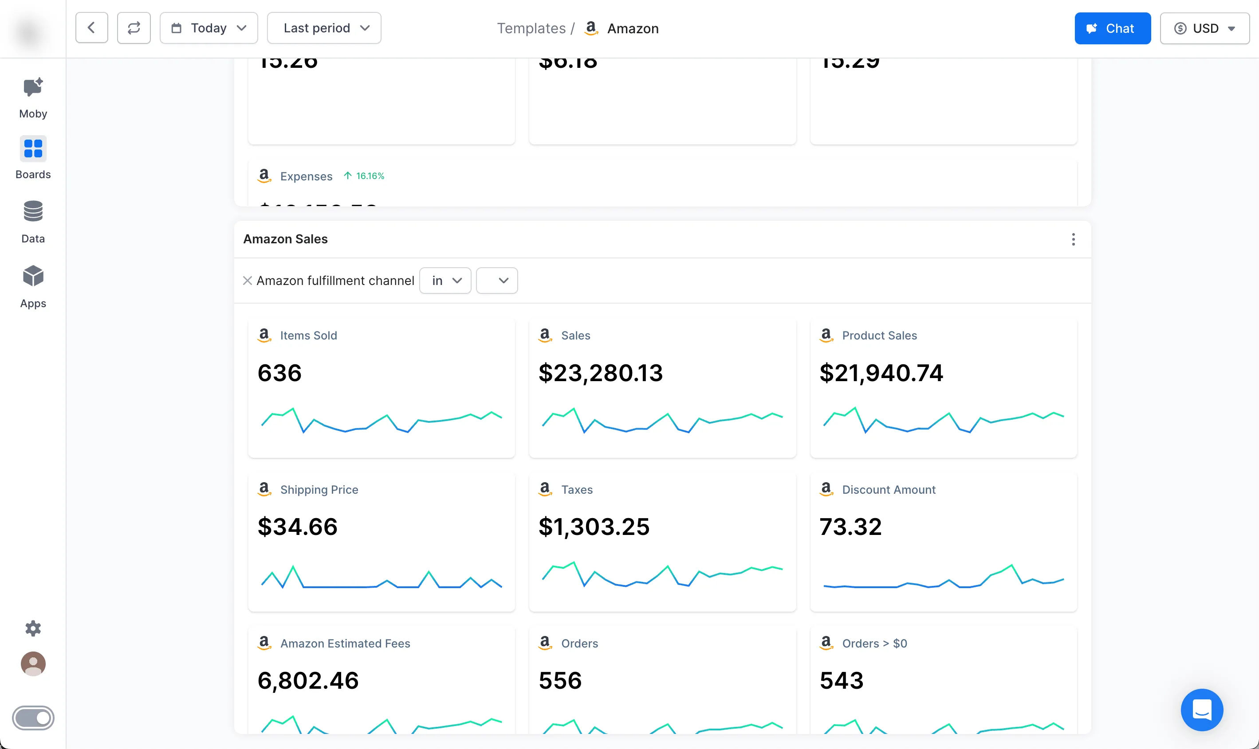
Task: Open the Intercom chat bubble widget
Action: (x=1202, y=710)
